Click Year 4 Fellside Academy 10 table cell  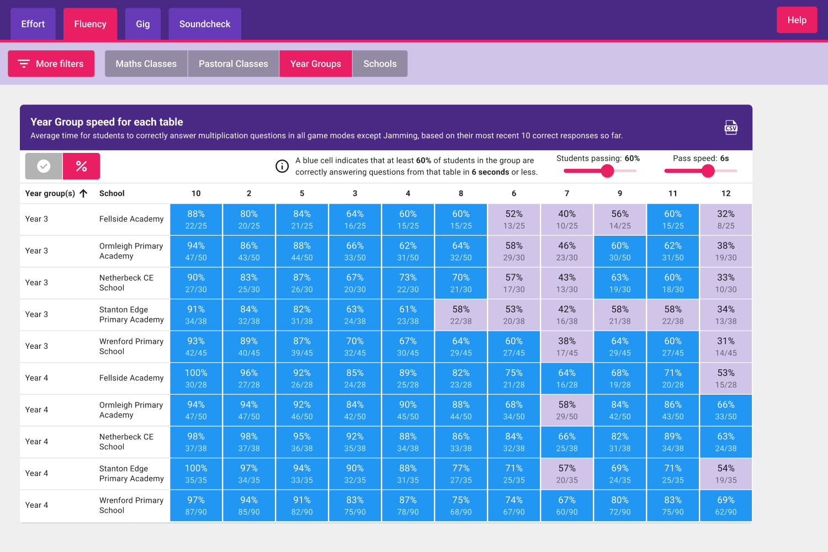[196, 379]
